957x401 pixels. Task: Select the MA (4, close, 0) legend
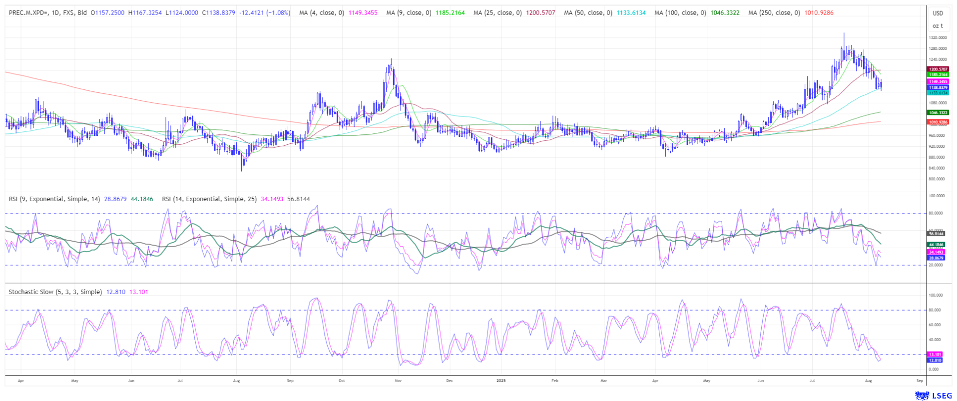(322, 12)
